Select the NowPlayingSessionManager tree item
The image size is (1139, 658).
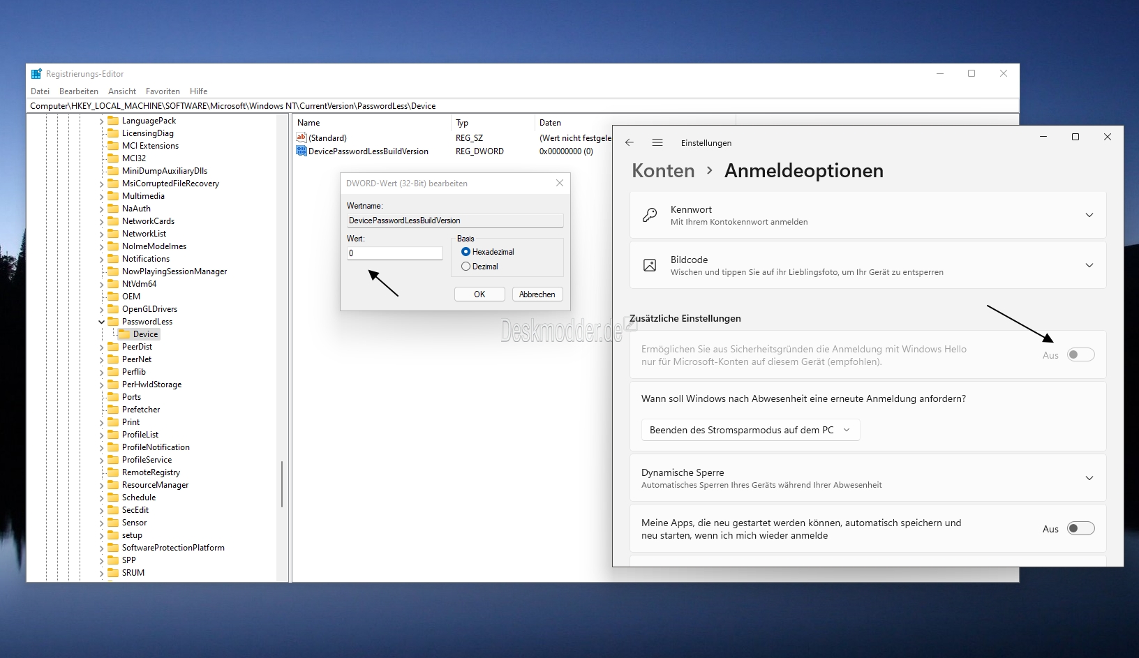(174, 271)
